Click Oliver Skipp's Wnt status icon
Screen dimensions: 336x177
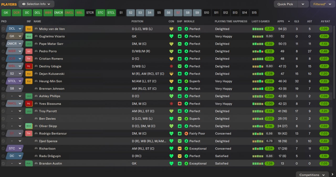click(29, 126)
